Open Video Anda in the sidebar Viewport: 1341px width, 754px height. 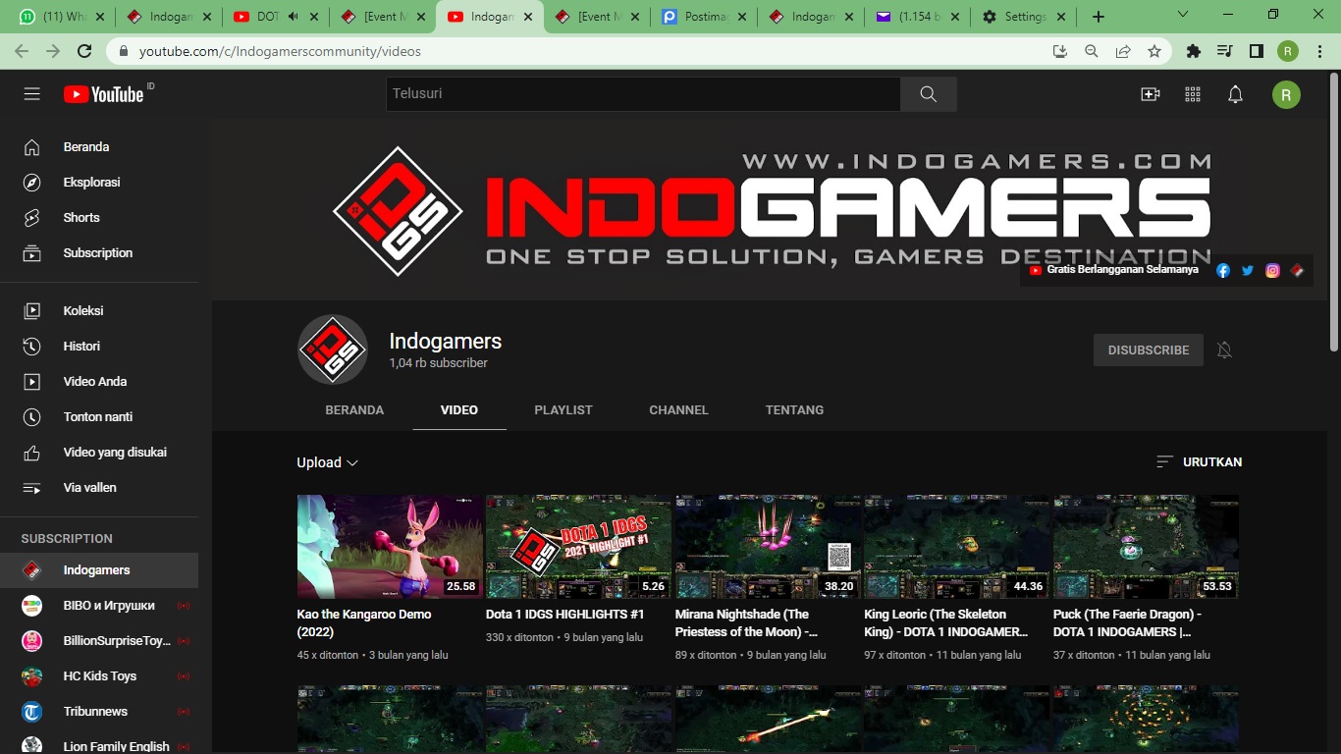(x=99, y=382)
